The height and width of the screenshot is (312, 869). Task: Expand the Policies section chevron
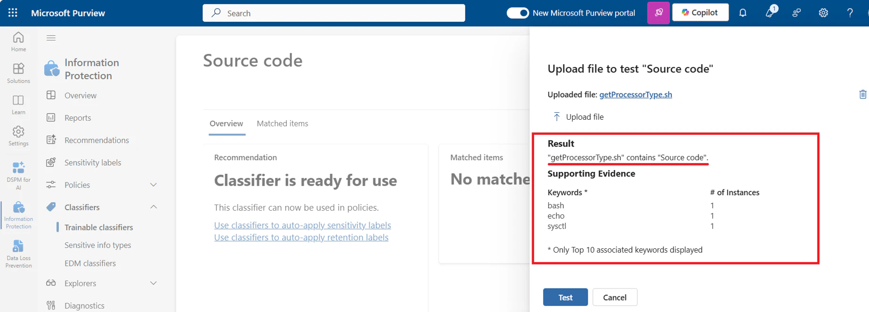coord(154,185)
